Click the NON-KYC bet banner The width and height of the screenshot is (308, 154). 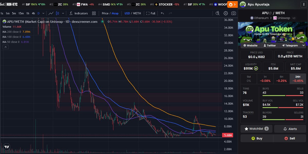click(x=9, y=4)
